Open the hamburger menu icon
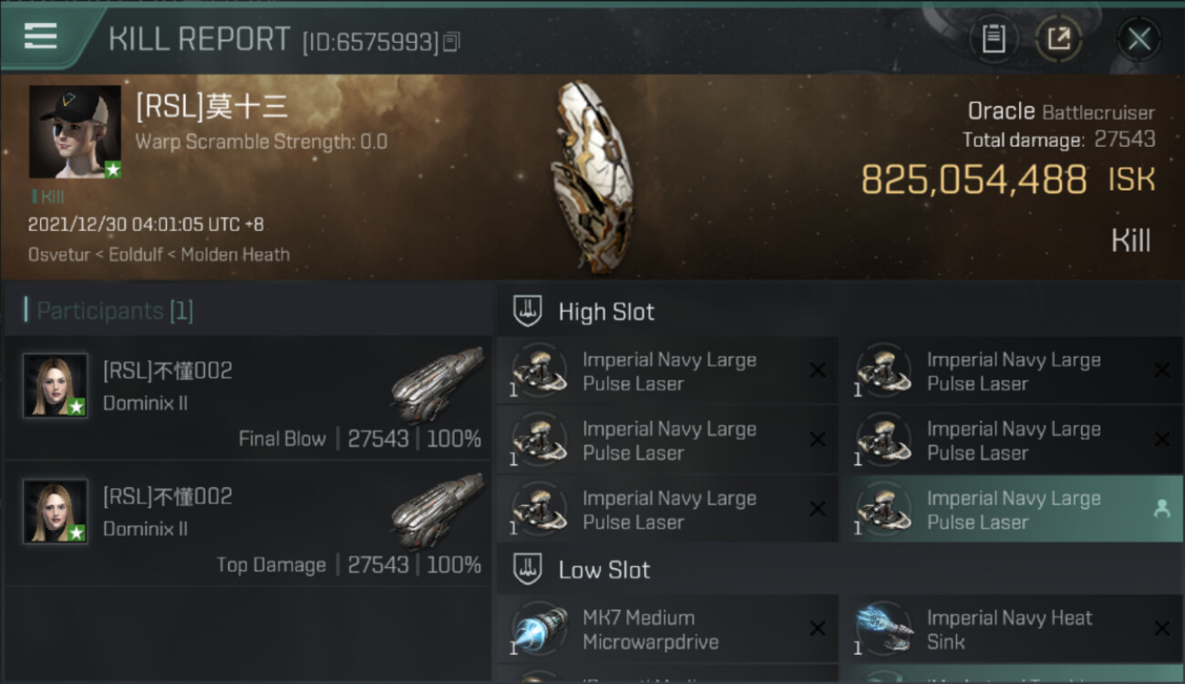Screen dimensions: 1185x684 point(41,36)
